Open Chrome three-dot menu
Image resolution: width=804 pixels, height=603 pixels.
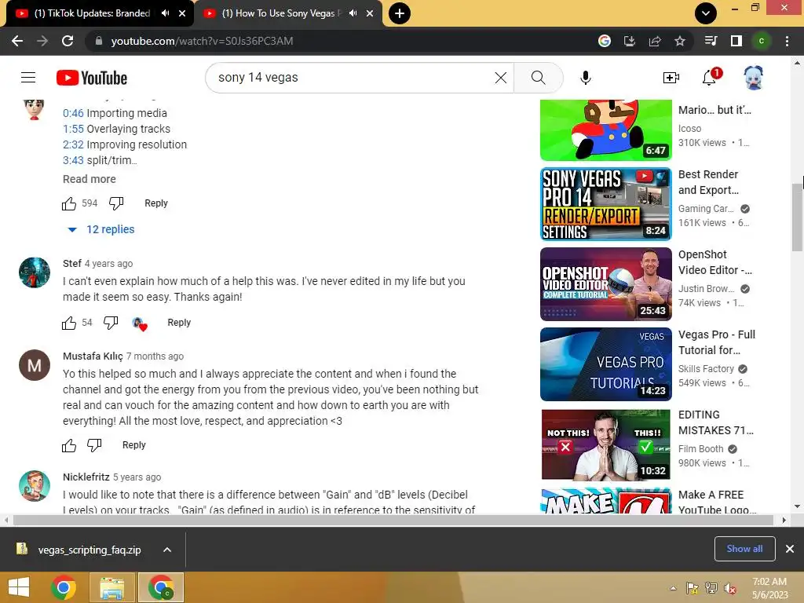787,41
